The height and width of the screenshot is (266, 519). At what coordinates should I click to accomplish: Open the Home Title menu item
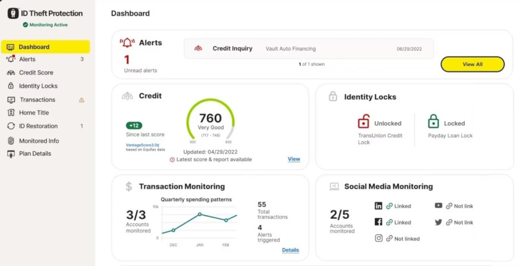33,113
